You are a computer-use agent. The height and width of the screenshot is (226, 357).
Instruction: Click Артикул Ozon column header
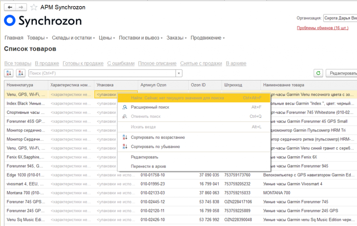click(x=163, y=85)
